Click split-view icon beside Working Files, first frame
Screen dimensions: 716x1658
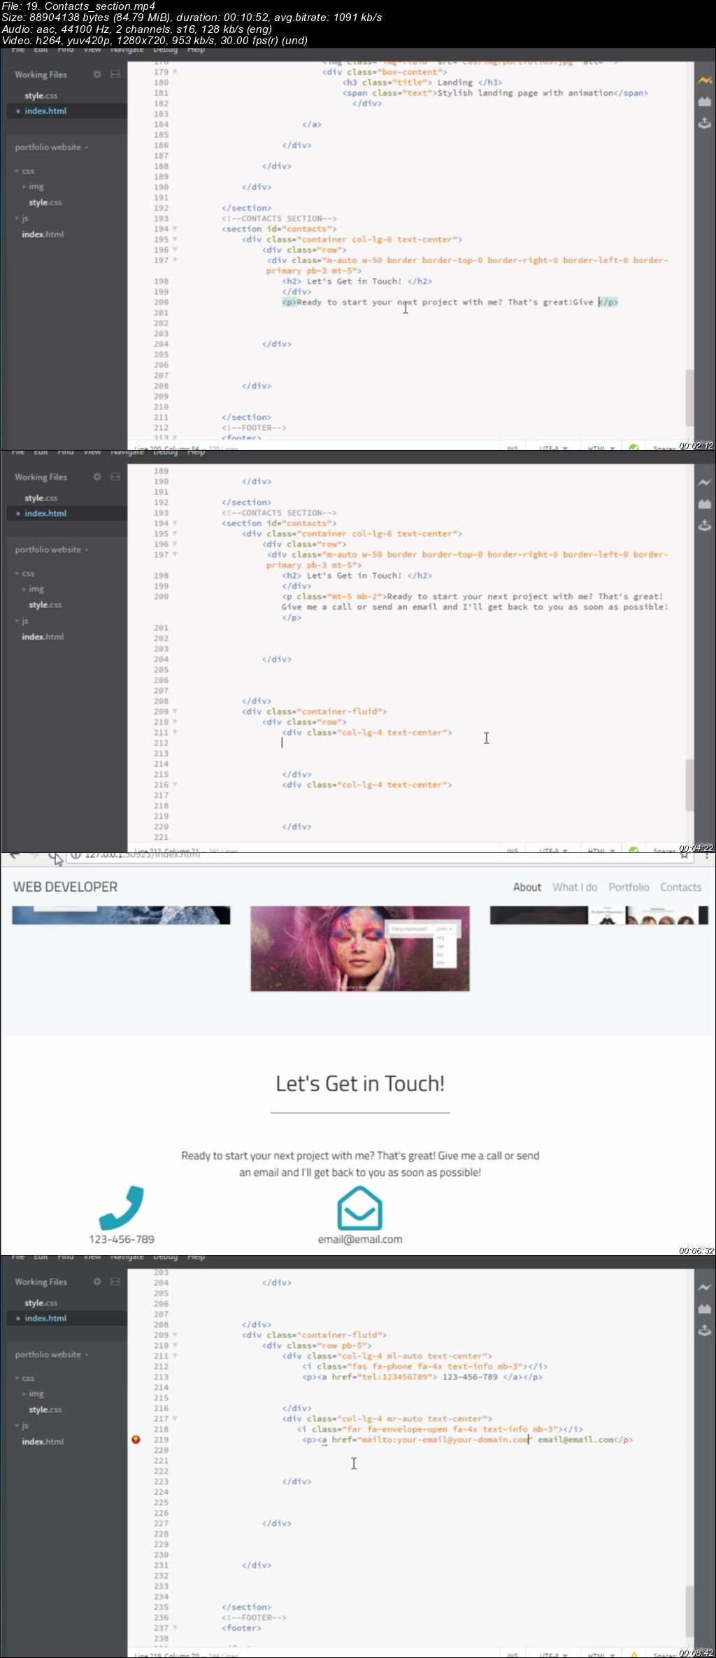pos(115,74)
